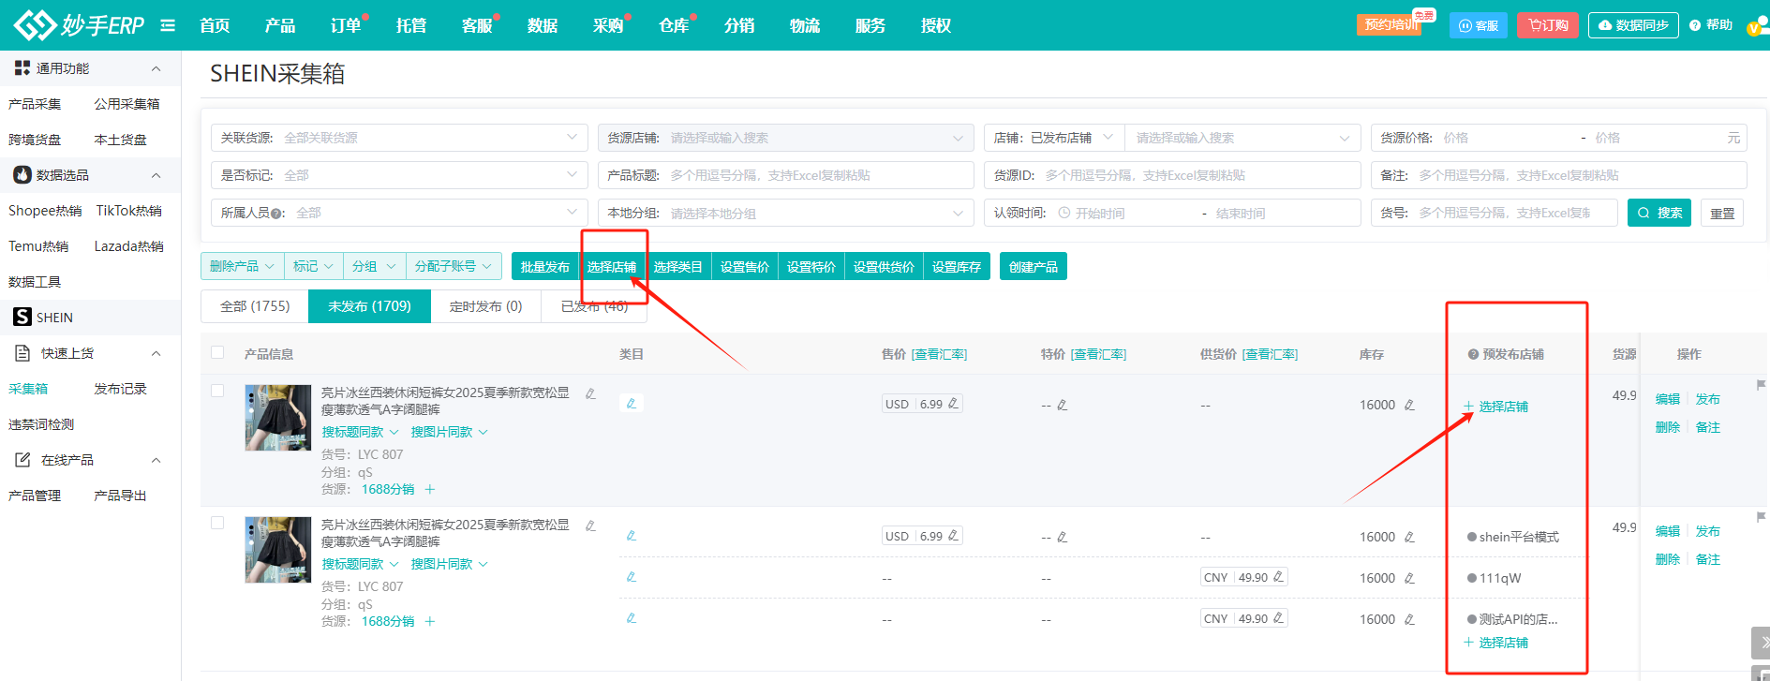The width and height of the screenshot is (1770, 681).
Task: Click 选择店铺 link in first product row
Action: (x=1496, y=407)
